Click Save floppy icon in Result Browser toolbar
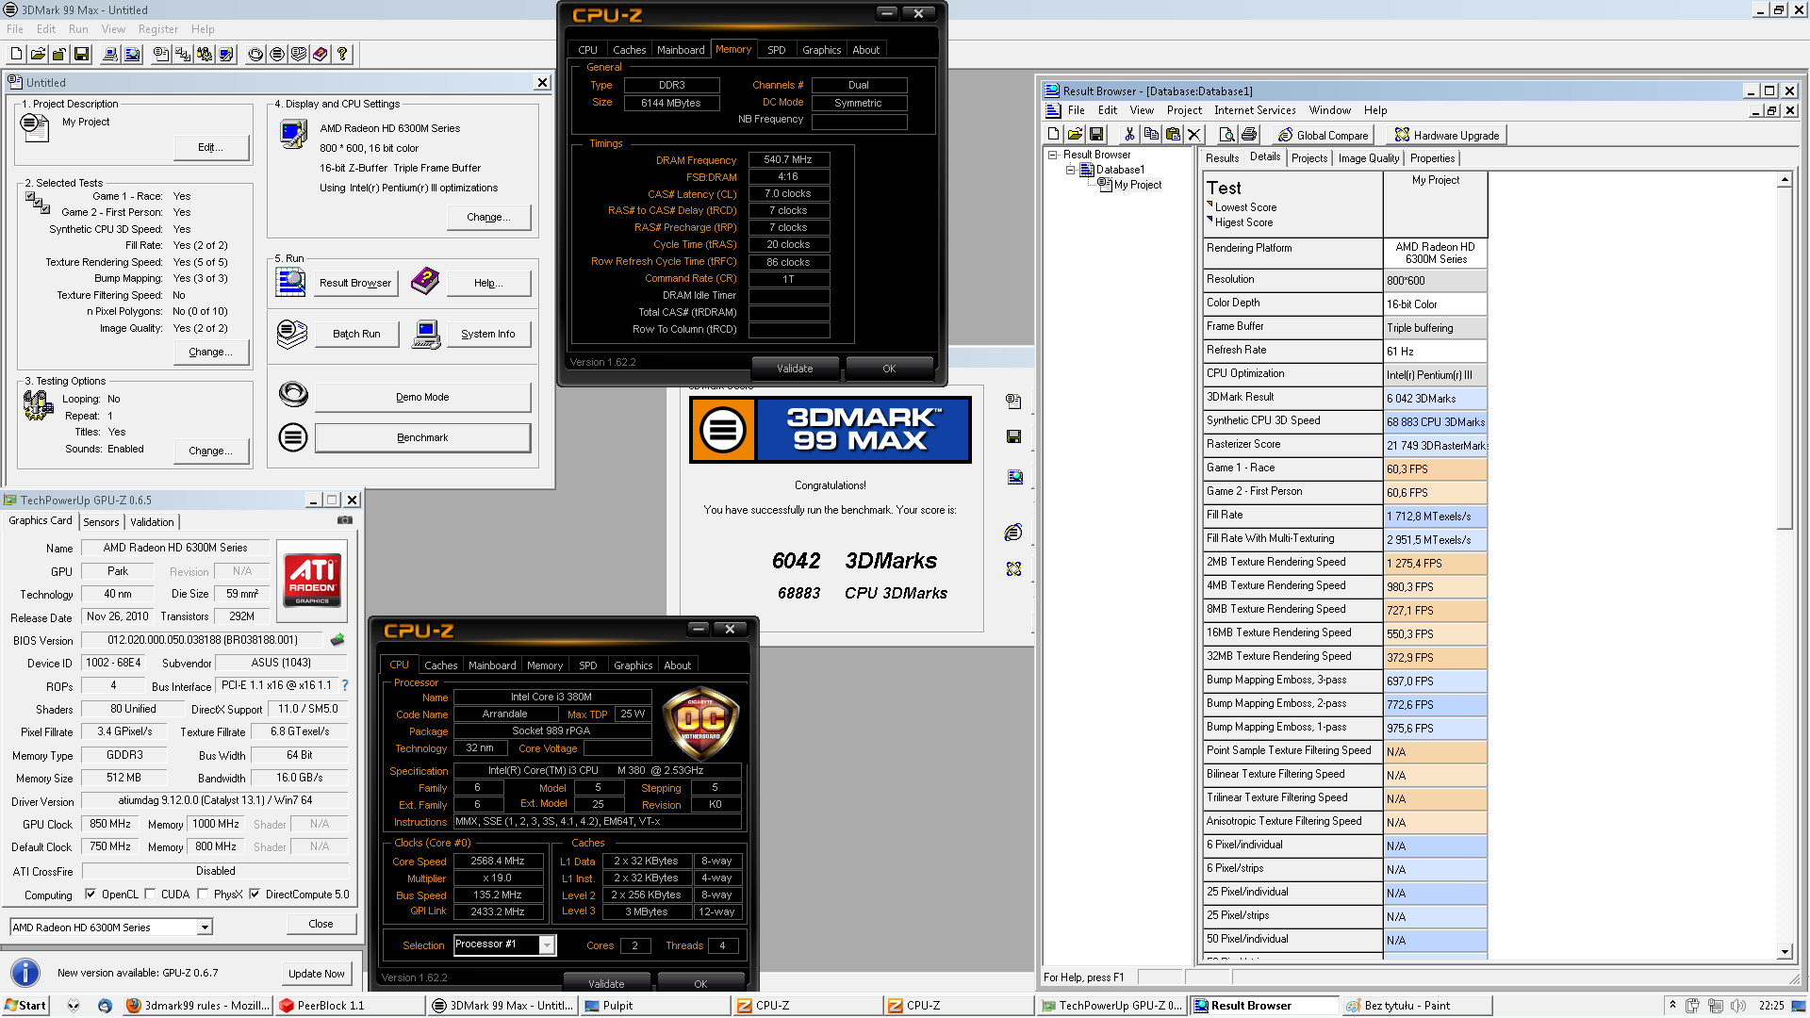This screenshot has height=1018, width=1810. coord(1096,135)
